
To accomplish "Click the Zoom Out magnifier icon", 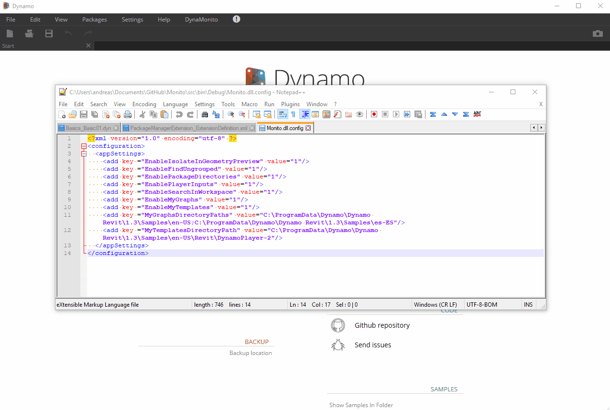I will pos(242,114).
